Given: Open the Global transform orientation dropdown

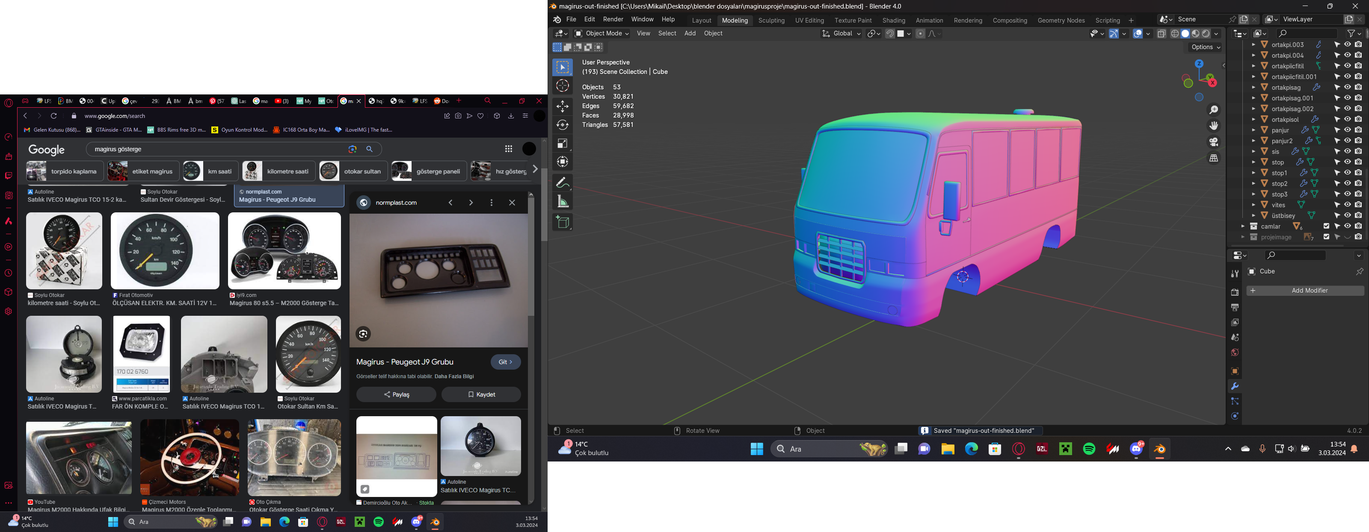Looking at the screenshot, I should pos(841,33).
